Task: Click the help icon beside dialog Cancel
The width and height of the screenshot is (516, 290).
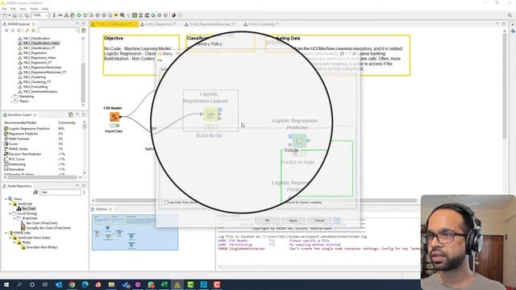Action: 337,221
